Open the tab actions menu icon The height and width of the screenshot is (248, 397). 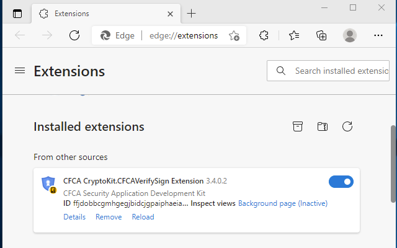tap(17, 13)
